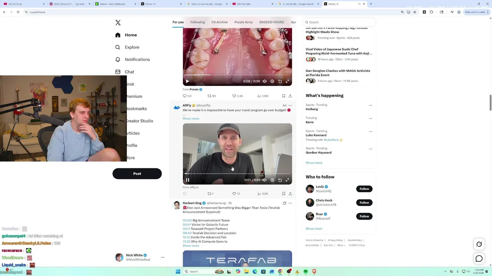Open the BASEDD HOUSE tab
Viewport: 492px width, 276px height.
(272, 22)
